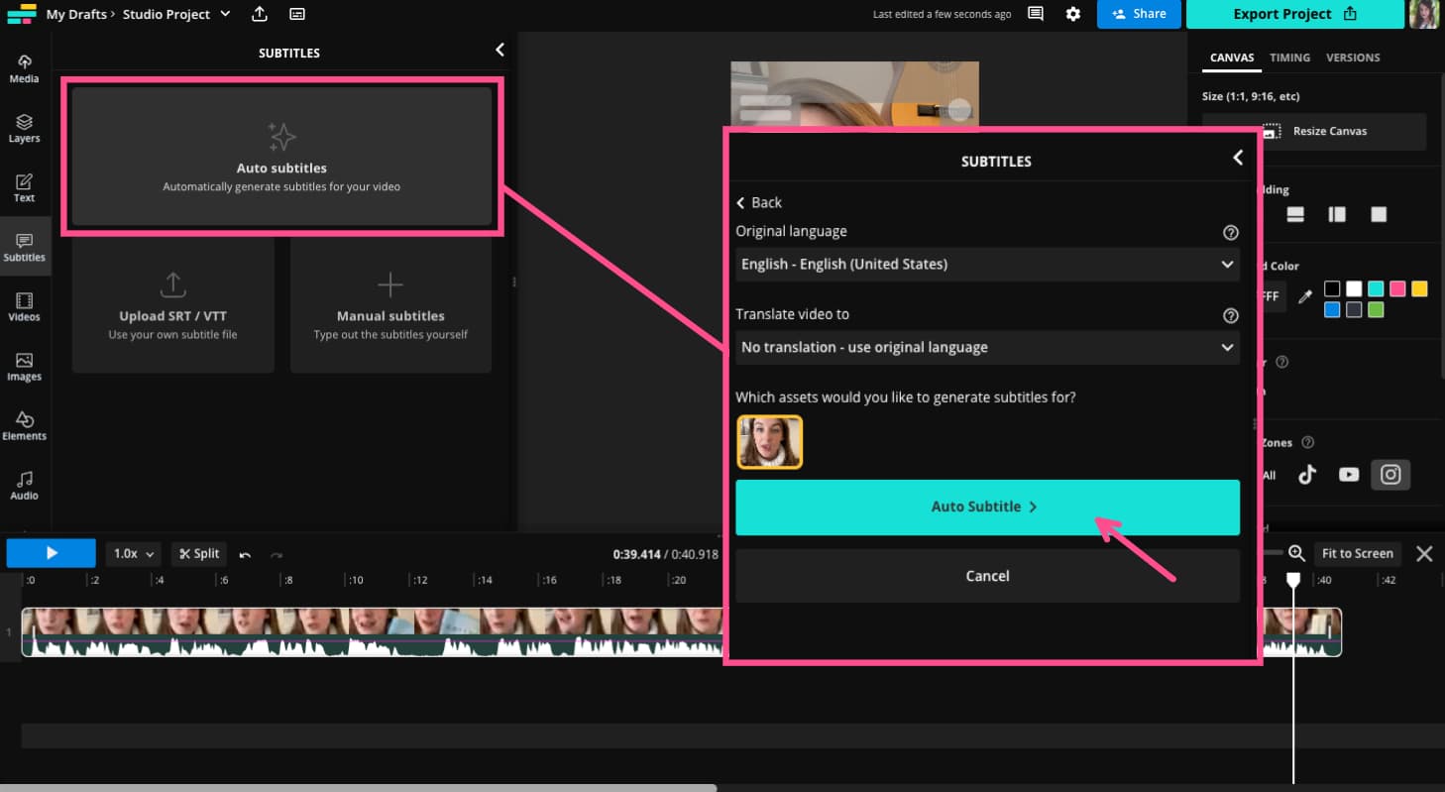
Task: Select the Text tool in sidebar
Action: pyautogui.click(x=24, y=188)
